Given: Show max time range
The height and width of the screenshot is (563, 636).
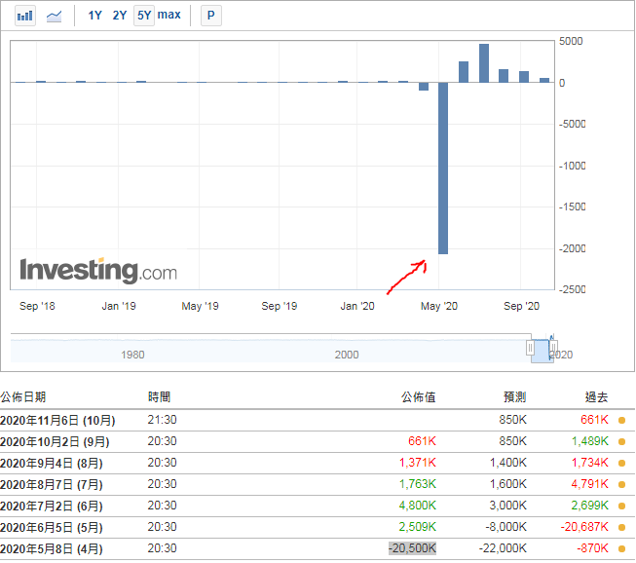Looking at the screenshot, I should click(168, 16).
